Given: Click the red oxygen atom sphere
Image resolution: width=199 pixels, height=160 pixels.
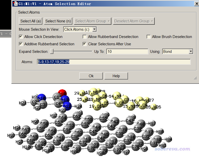Looking at the screenshot, I should [x=62, y=93].
